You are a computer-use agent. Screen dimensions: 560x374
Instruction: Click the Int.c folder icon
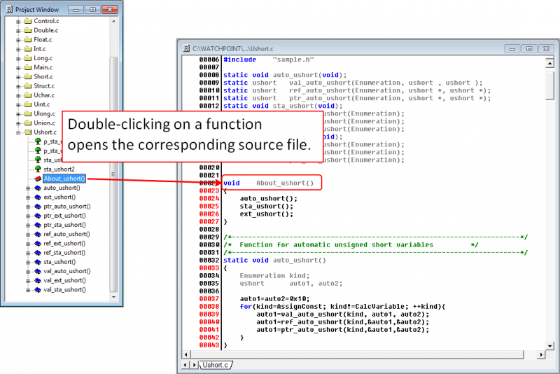pos(28,49)
